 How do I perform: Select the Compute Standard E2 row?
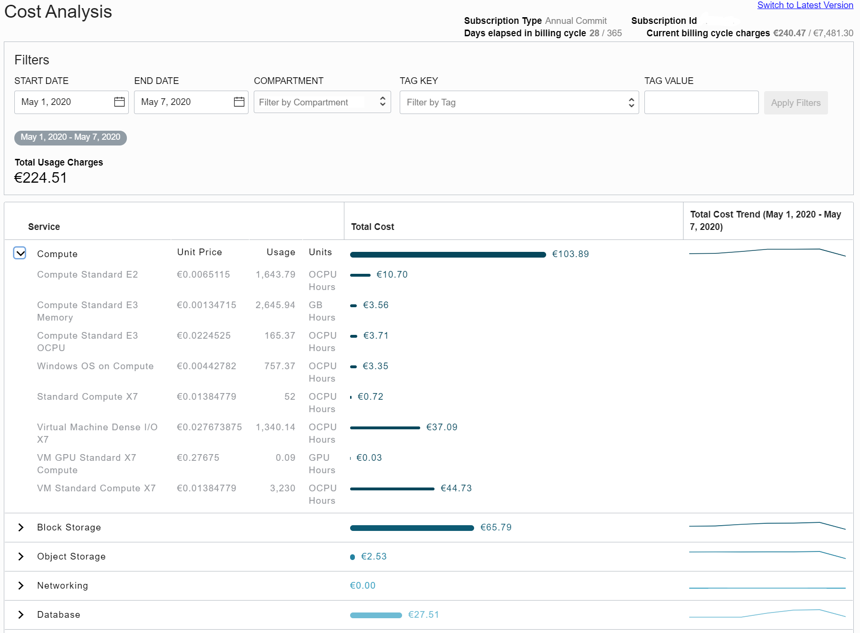87,274
